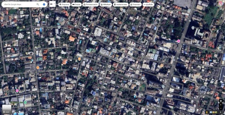
Task: Select the pharmacy category chip
Action: [x=135, y=5]
